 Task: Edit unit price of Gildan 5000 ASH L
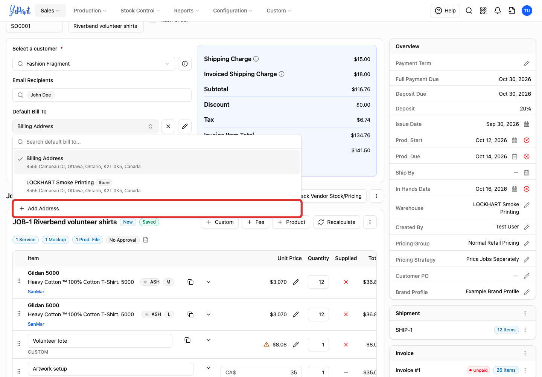(x=296, y=314)
